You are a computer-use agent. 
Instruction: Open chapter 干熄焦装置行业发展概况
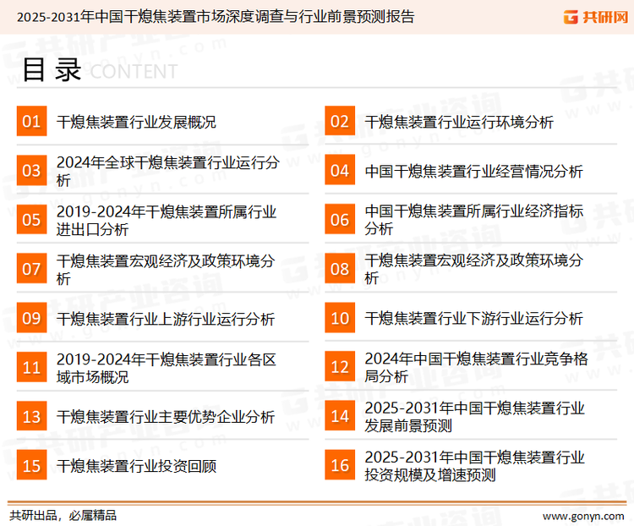pyautogui.click(x=136, y=122)
